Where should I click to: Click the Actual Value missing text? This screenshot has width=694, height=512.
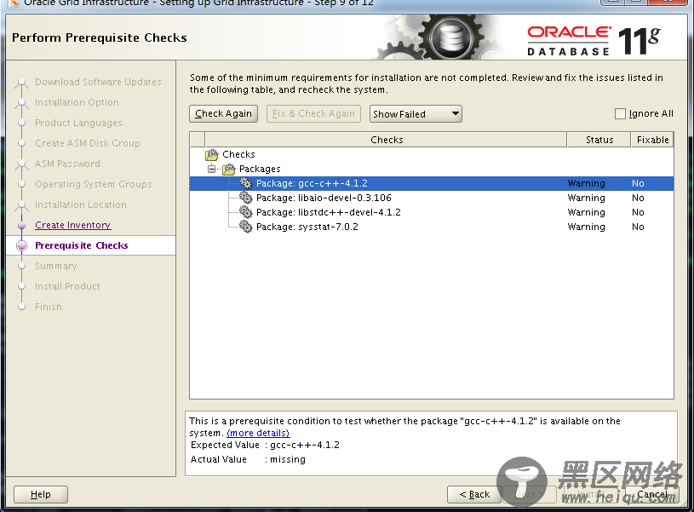pos(288,459)
